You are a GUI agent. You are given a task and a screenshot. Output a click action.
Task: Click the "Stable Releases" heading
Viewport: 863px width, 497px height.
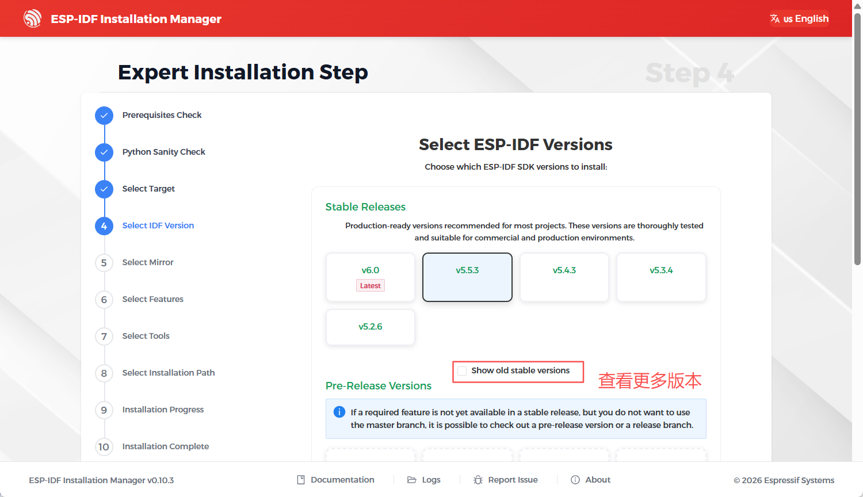click(365, 207)
